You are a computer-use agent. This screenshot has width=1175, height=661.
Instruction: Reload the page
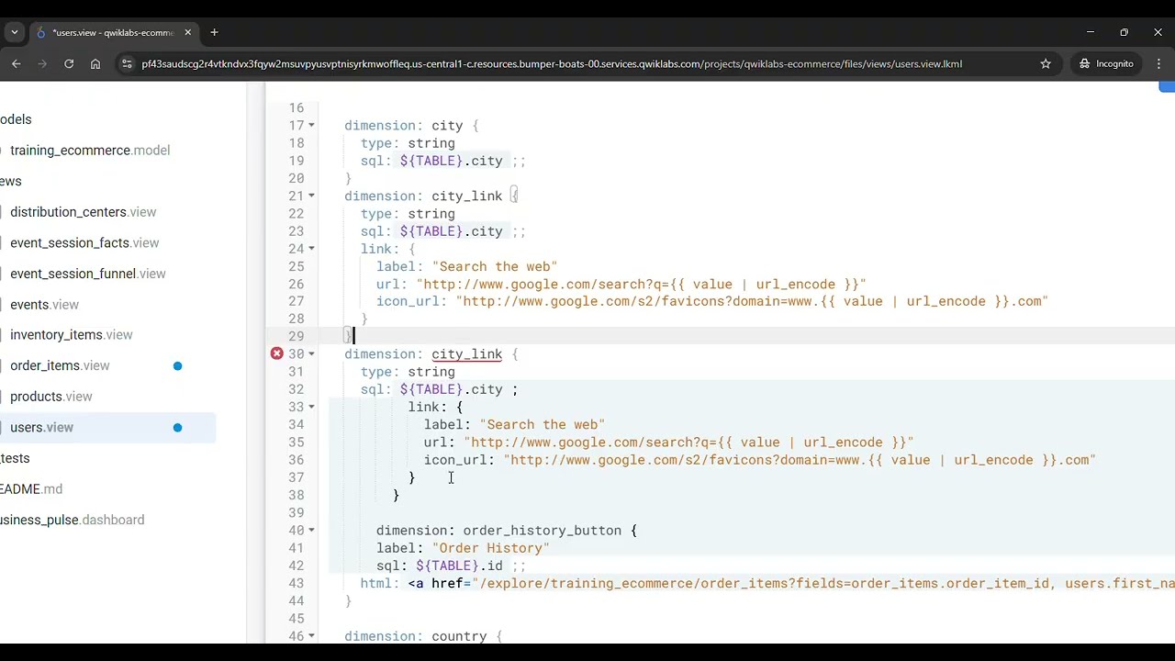(x=69, y=63)
